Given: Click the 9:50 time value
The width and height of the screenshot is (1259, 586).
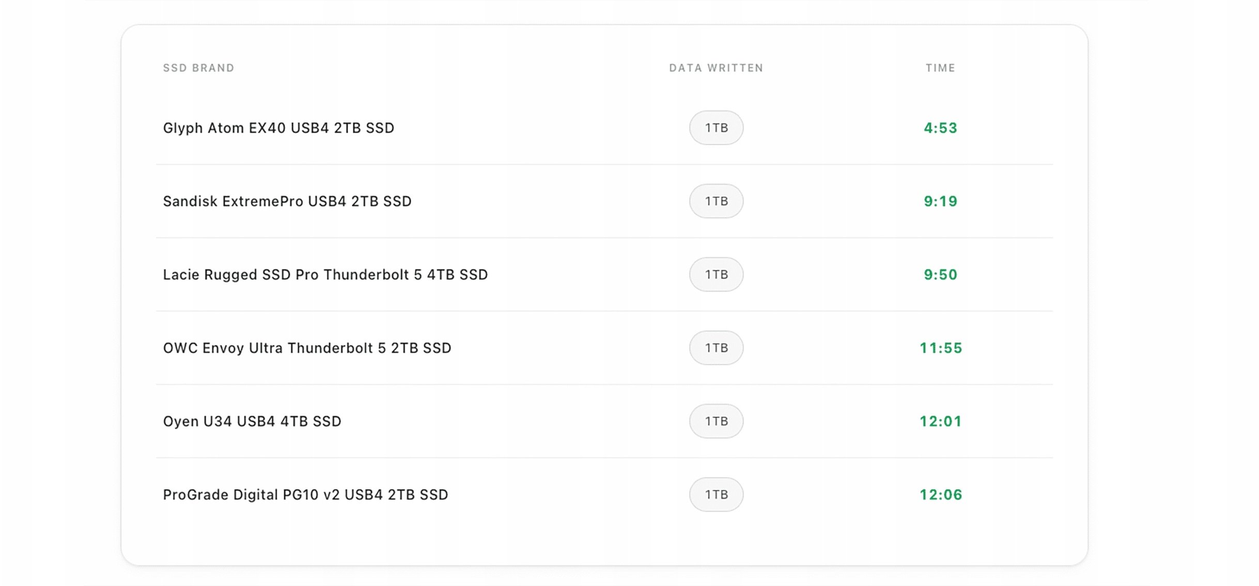Looking at the screenshot, I should coord(940,274).
